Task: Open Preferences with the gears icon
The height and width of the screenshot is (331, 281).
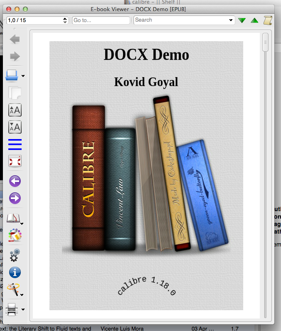Action: [x=15, y=255]
